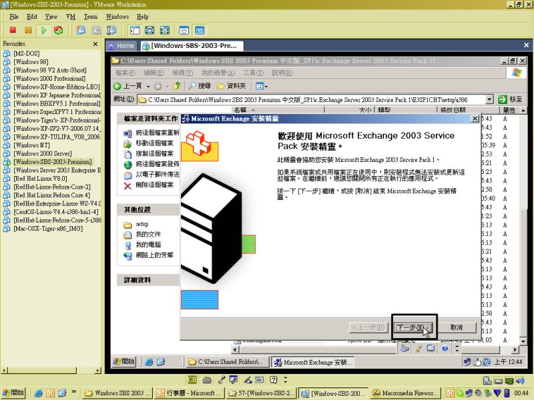534x400 pixels.
Task: Click the Internet Explorer quick launch icon in guest taskbar
Action: (149, 362)
